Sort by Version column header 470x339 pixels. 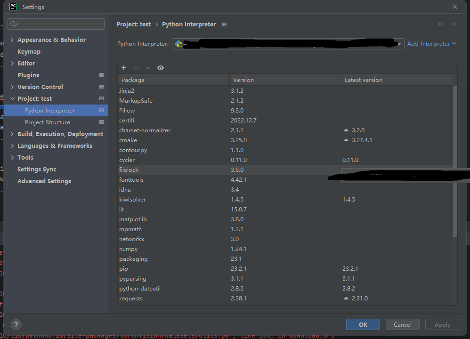pos(285,80)
